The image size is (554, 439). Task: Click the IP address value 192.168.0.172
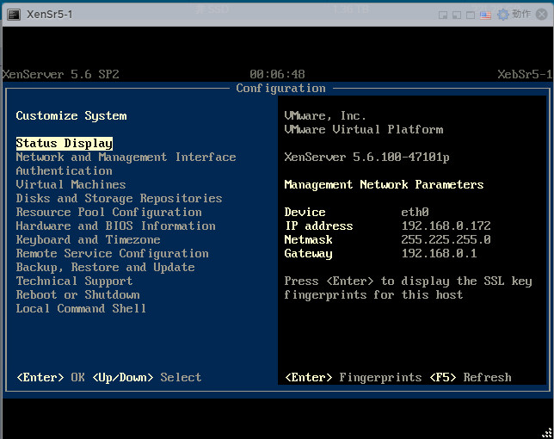pyautogui.click(x=446, y=226)
